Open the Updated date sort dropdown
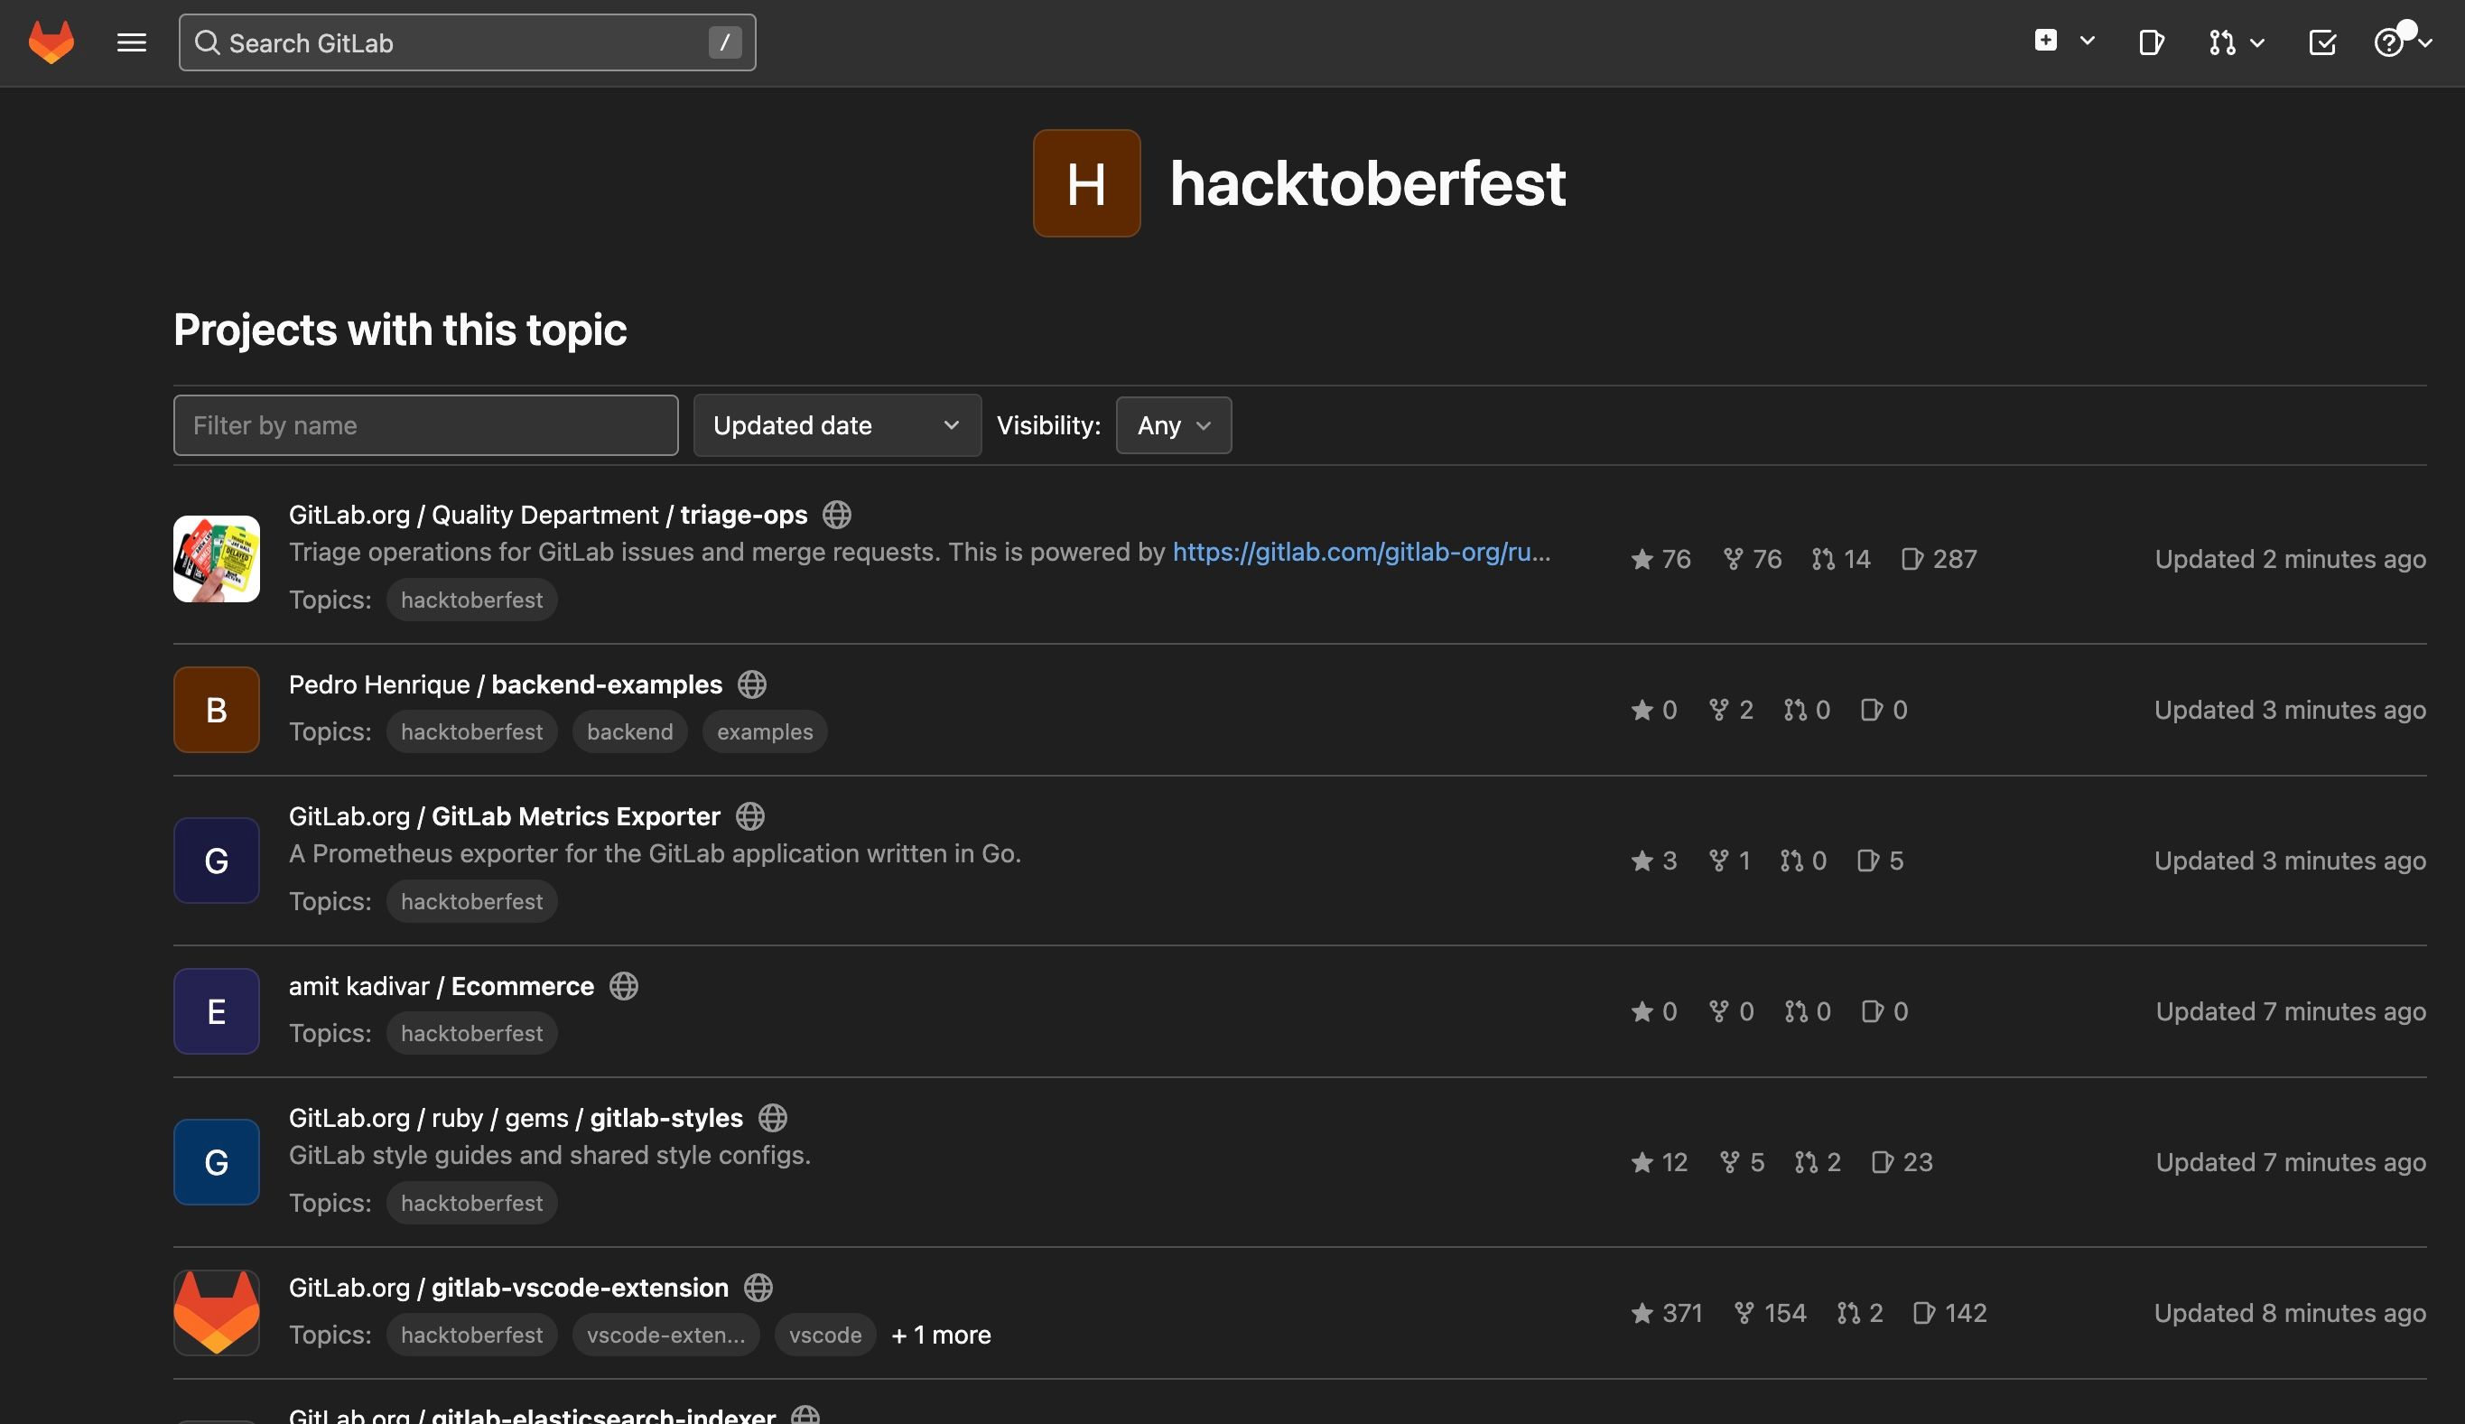 pos(837,424)
